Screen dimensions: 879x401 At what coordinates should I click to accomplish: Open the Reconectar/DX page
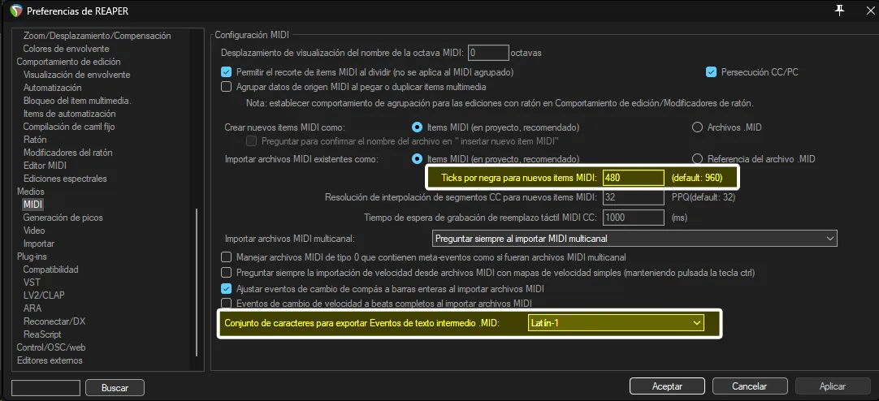[x=54, y=321]
